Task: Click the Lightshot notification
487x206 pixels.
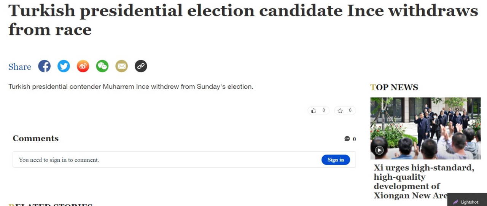Action: pos(467,202)
